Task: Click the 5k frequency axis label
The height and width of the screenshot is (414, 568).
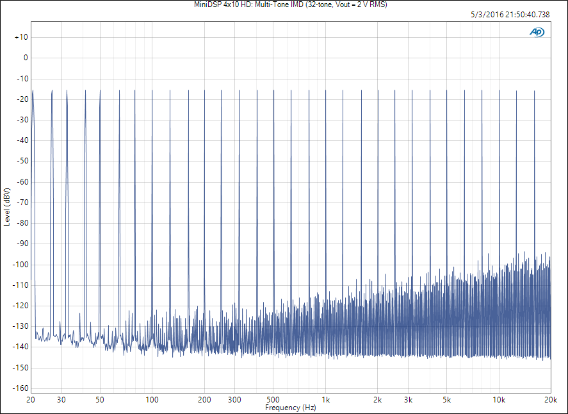Action: [x=446, y=399]
